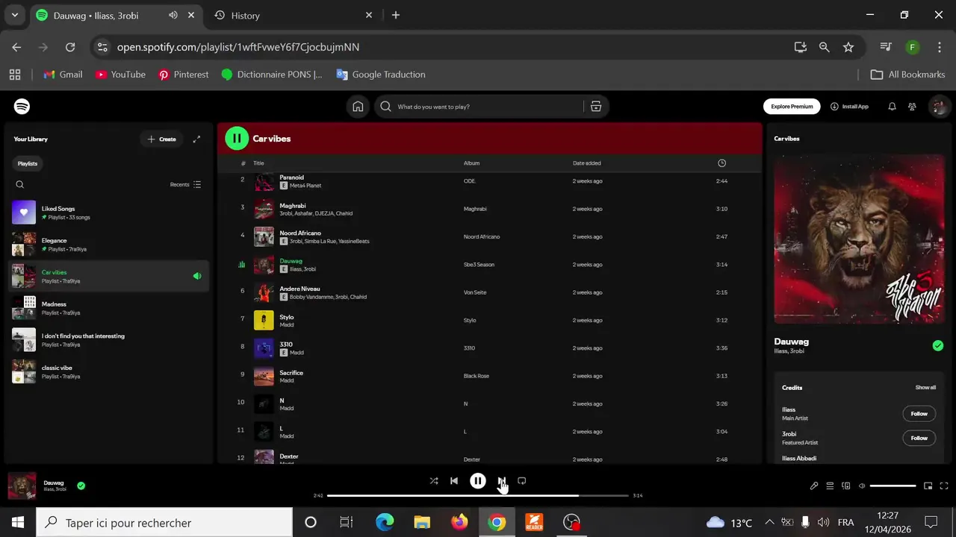Open Liked Songs playlist
Image resolution: width=956 pixels, height=537 pixels.
point(108,213)
